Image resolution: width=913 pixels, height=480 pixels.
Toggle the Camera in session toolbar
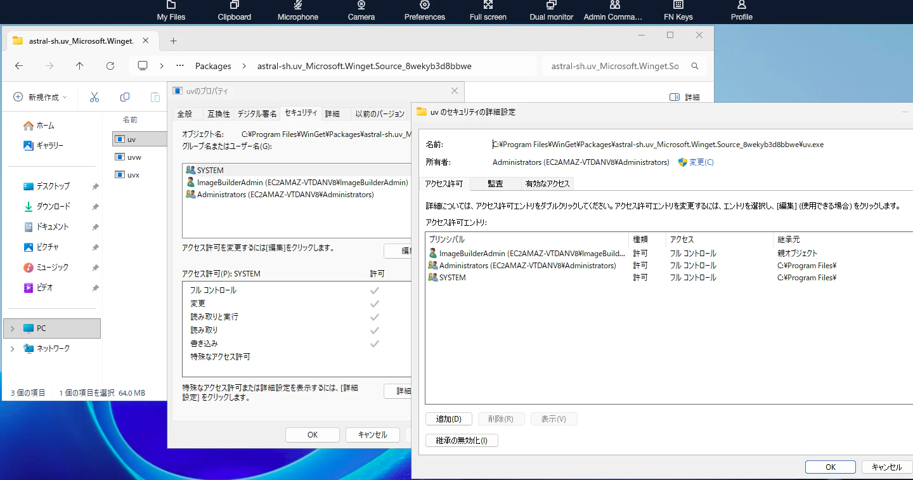(x=361, y=11)
